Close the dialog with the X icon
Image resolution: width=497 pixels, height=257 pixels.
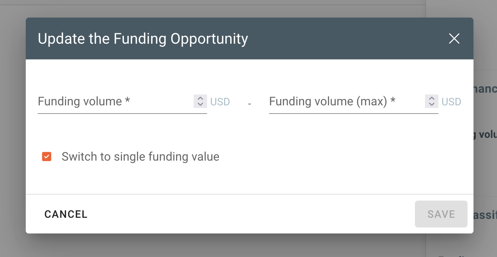click(454, 38)
